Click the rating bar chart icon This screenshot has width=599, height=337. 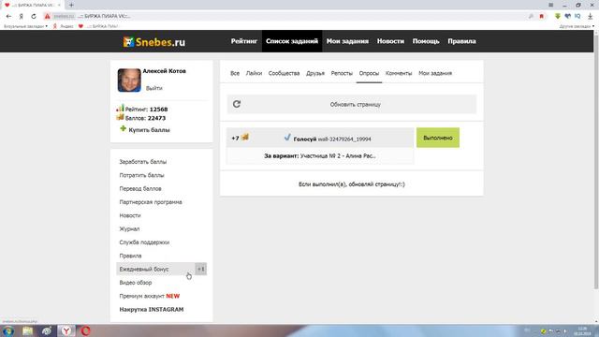coord(121,109)
